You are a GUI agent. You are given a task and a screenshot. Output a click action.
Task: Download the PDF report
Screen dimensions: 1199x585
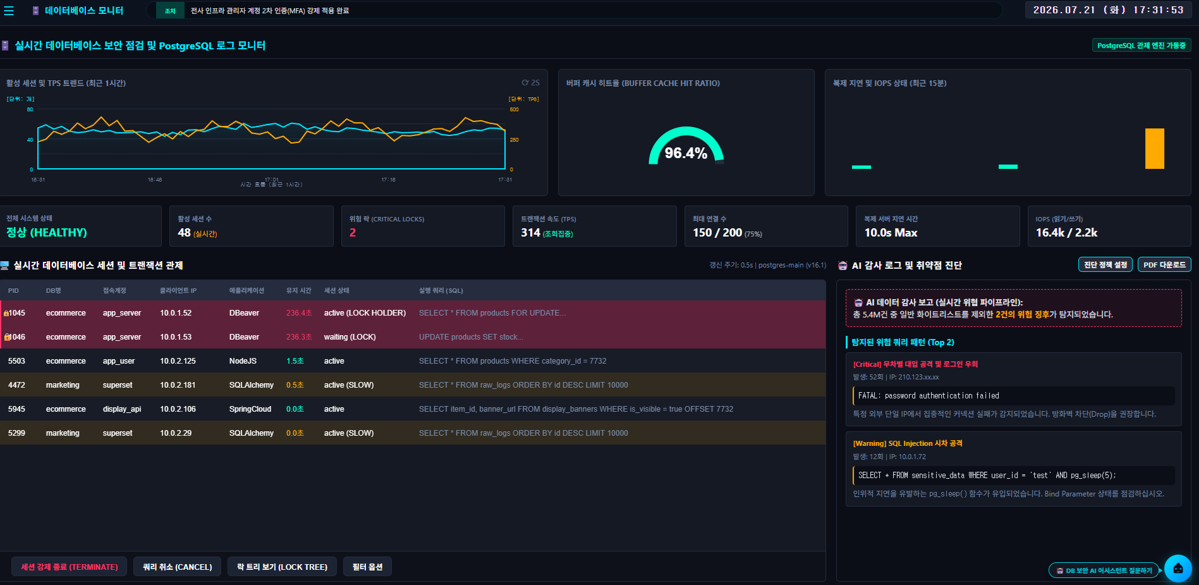[x=1164, y=264]
